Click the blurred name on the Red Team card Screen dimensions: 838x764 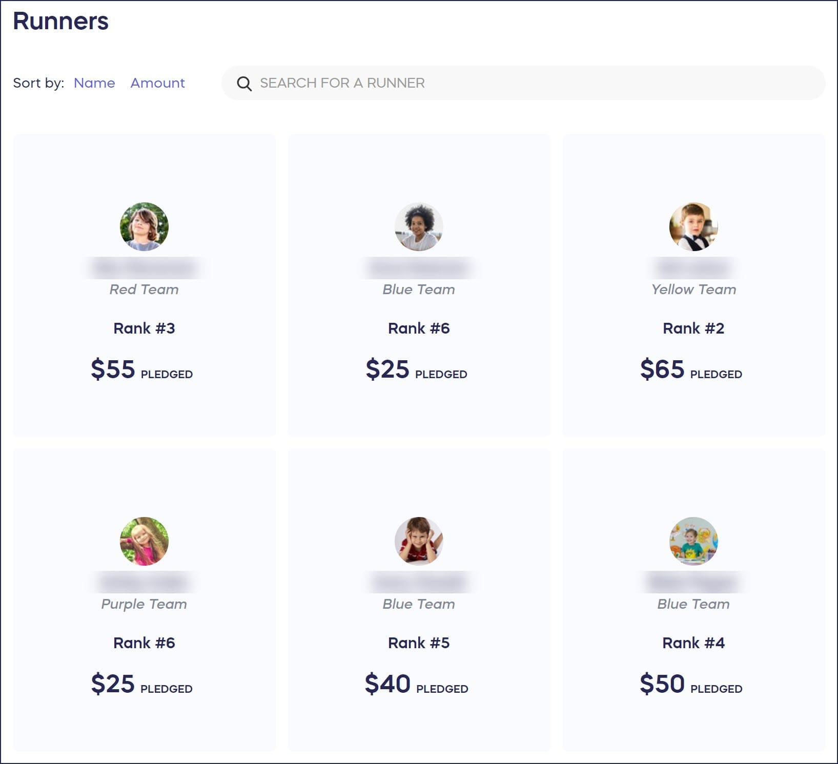(144, 267)
